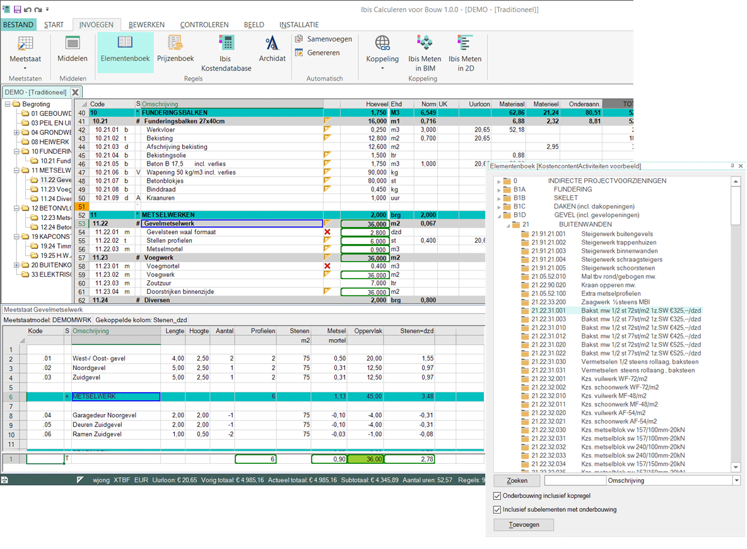This screenshot has height=549, width=747.
Task: Click the Zoeken button
Action: click(516, 480)
